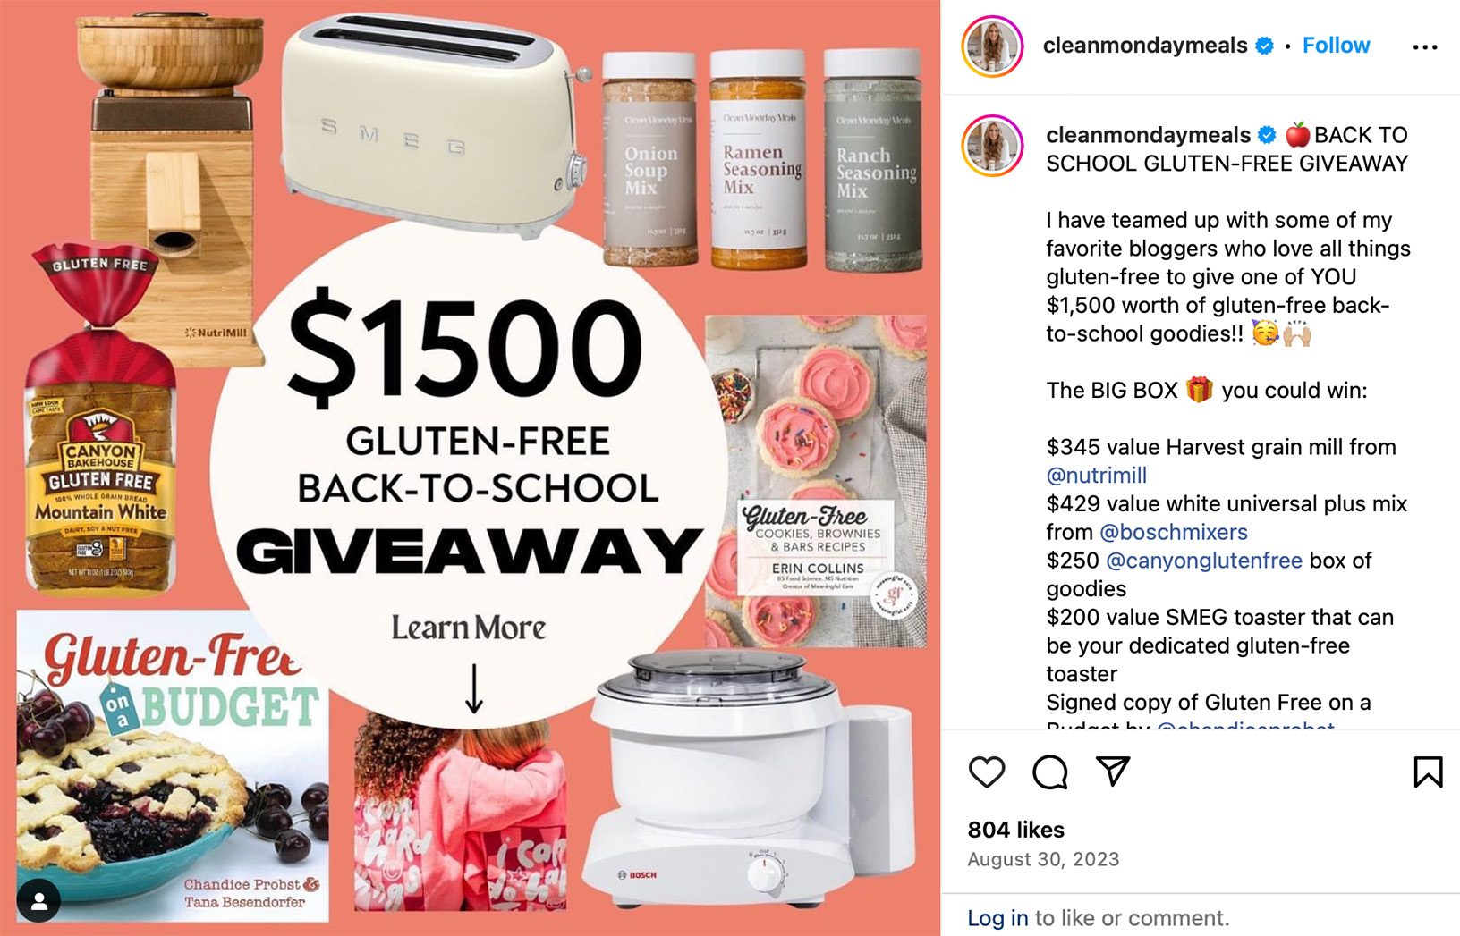
Task: Open the @canyonglutenfree mention link
Action: [x=1204, y=561]
